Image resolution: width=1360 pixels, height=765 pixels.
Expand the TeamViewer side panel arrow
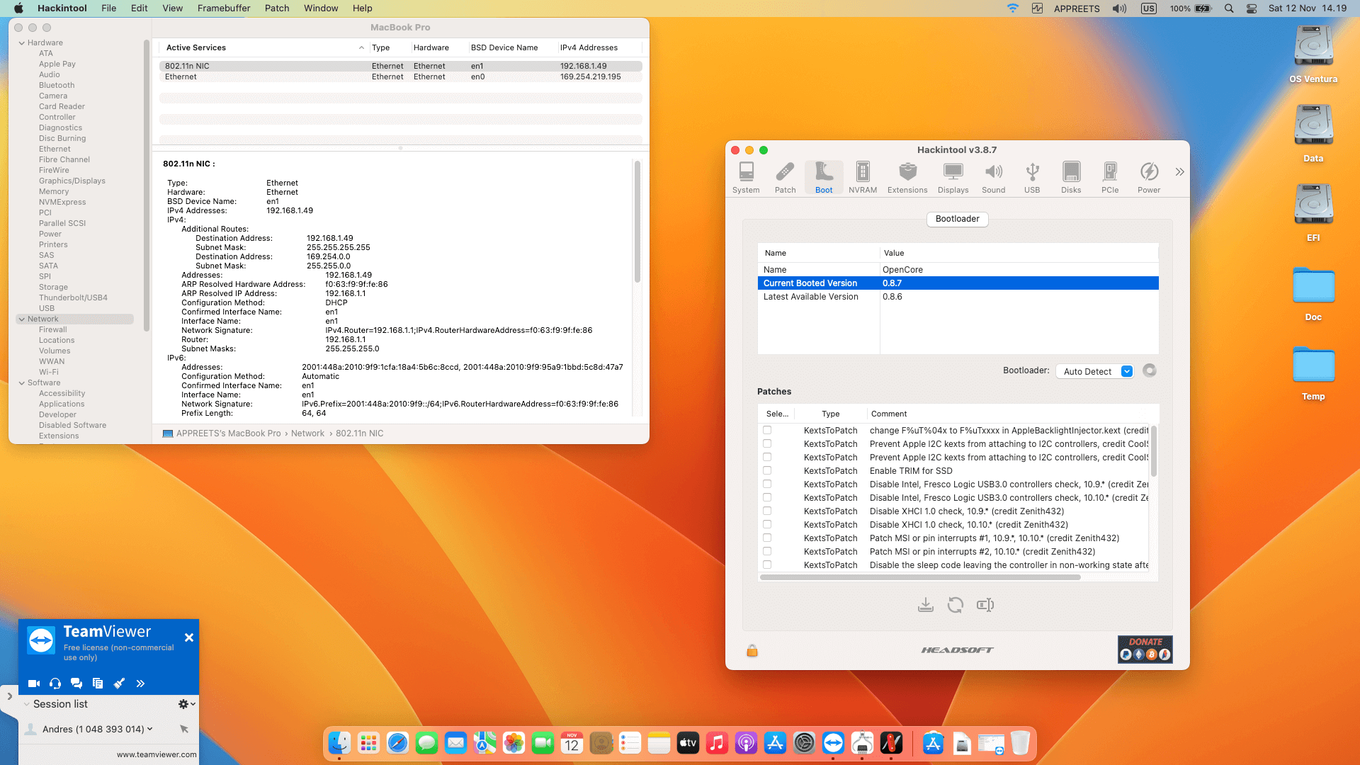tap(9, 696)
